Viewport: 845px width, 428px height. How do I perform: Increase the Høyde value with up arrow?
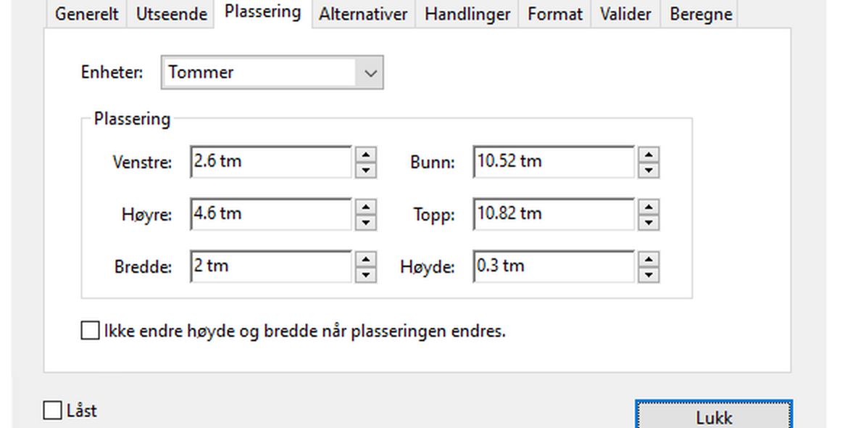pos(649,259)
